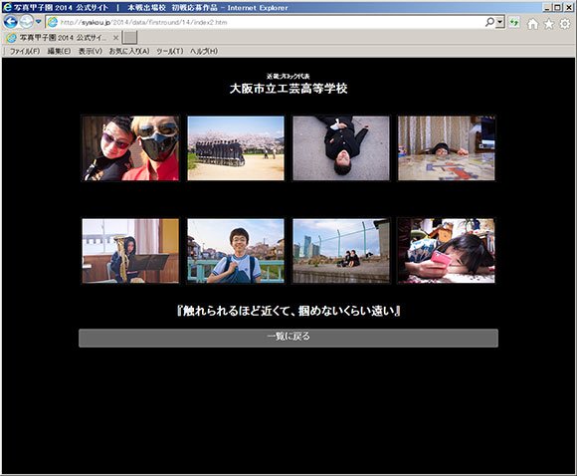Open a new blank tab
Viewport: 577px width, 476px height.
click(x=129, y=37)
